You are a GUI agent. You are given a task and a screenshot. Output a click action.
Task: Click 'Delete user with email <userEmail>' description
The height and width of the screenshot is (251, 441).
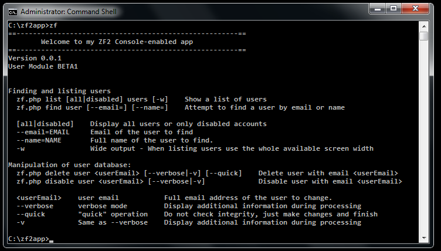tap(328, 174)
